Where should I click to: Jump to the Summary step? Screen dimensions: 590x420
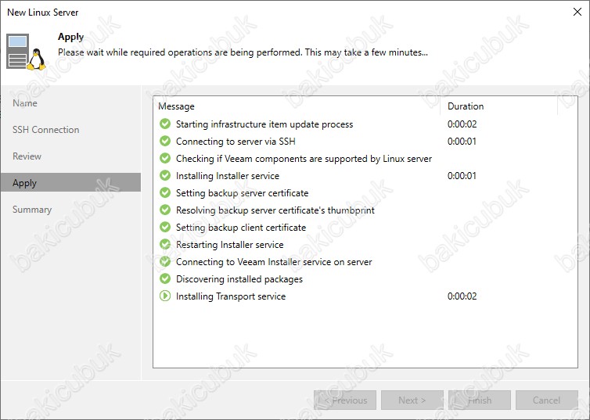pos(32,210)
